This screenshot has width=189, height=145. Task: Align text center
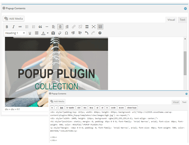tap(60, 27)
